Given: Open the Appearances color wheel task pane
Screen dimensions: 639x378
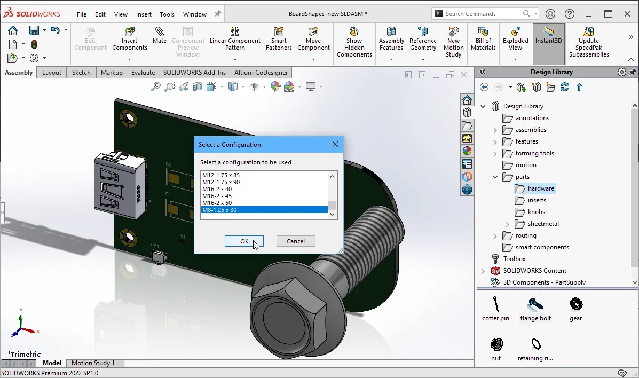Looking at the screenshot, I should (x=467, y=151).
